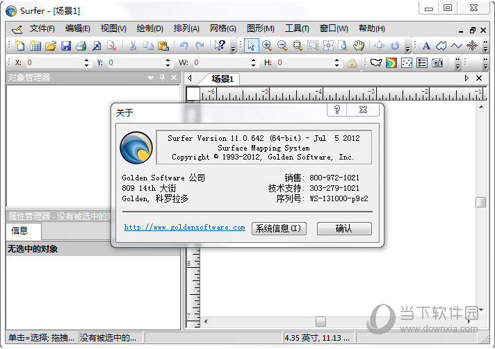Viewport: 495px width, 349px height.
Task: Click 系统信息(I) button in About dialog
Action: pos(279,228)
